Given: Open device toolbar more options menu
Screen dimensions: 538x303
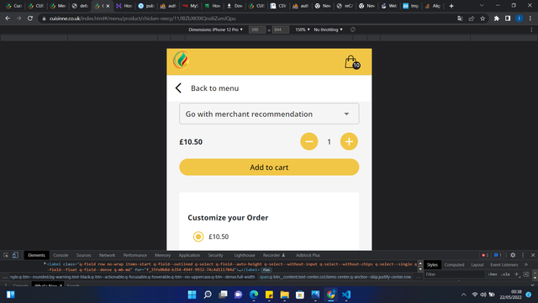Looking at the screenshot, I should pyautogui.click(x=531, y=30).
